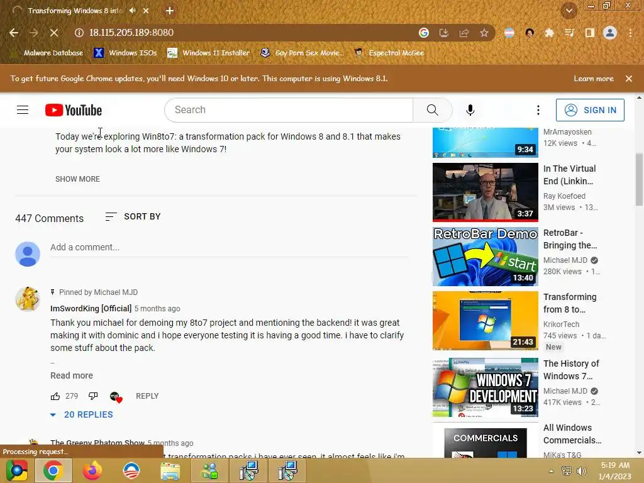Open the site information icon in address bar

(x=79, y=33)
